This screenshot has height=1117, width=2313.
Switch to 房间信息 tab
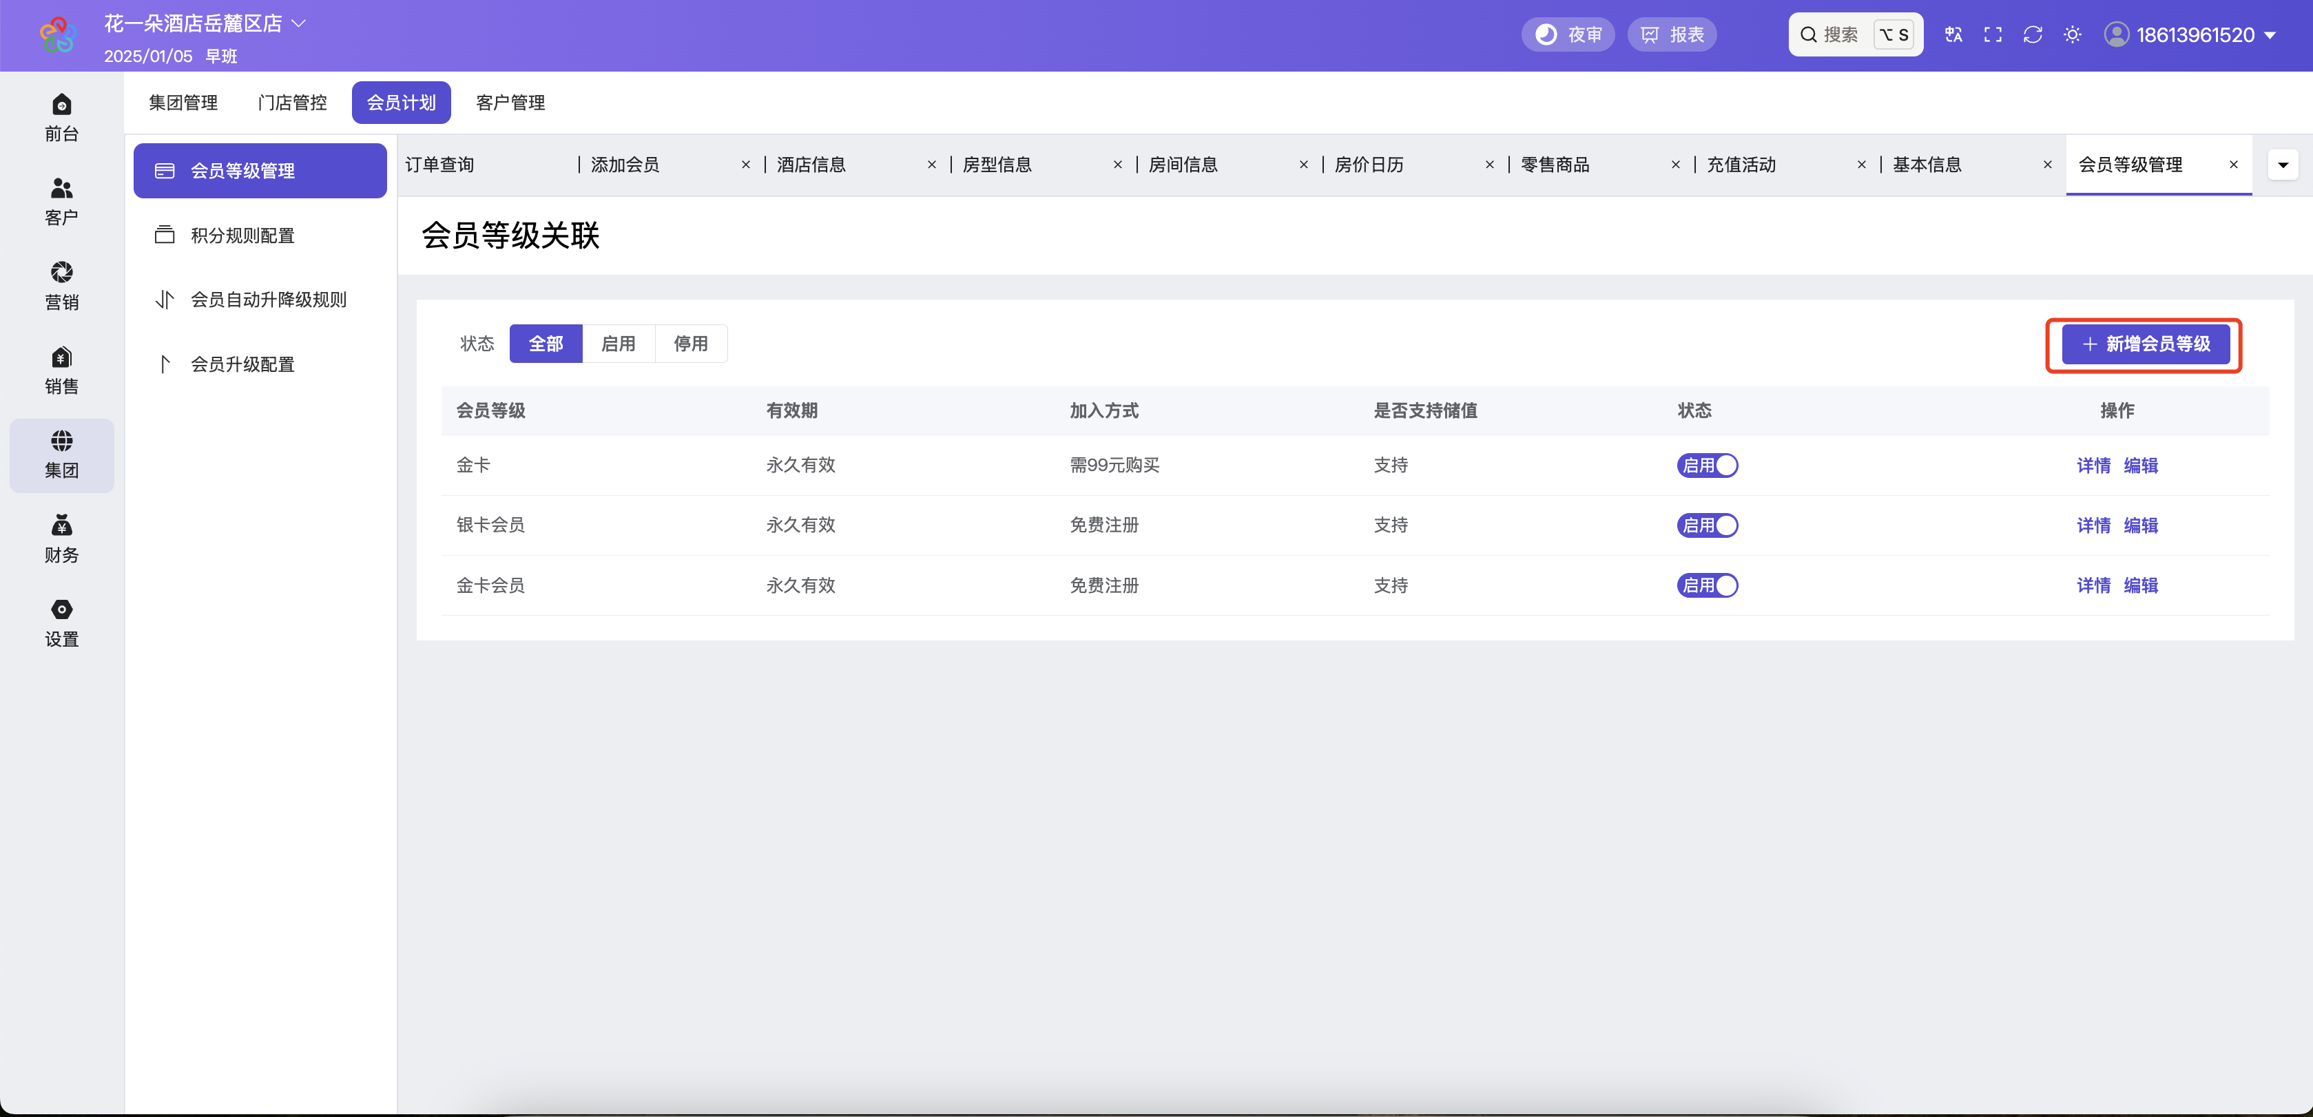click(1183, 165)
